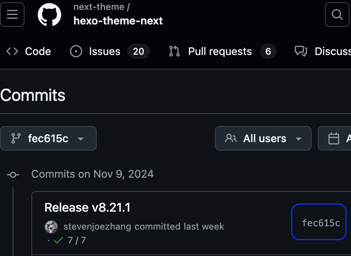
Task: Click the Issues circle-dot icon
Action: (x=76, y=51)
